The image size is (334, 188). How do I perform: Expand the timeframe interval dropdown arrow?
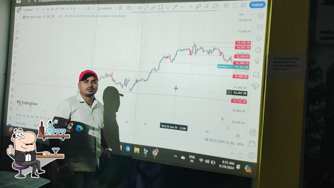(78, 9)
